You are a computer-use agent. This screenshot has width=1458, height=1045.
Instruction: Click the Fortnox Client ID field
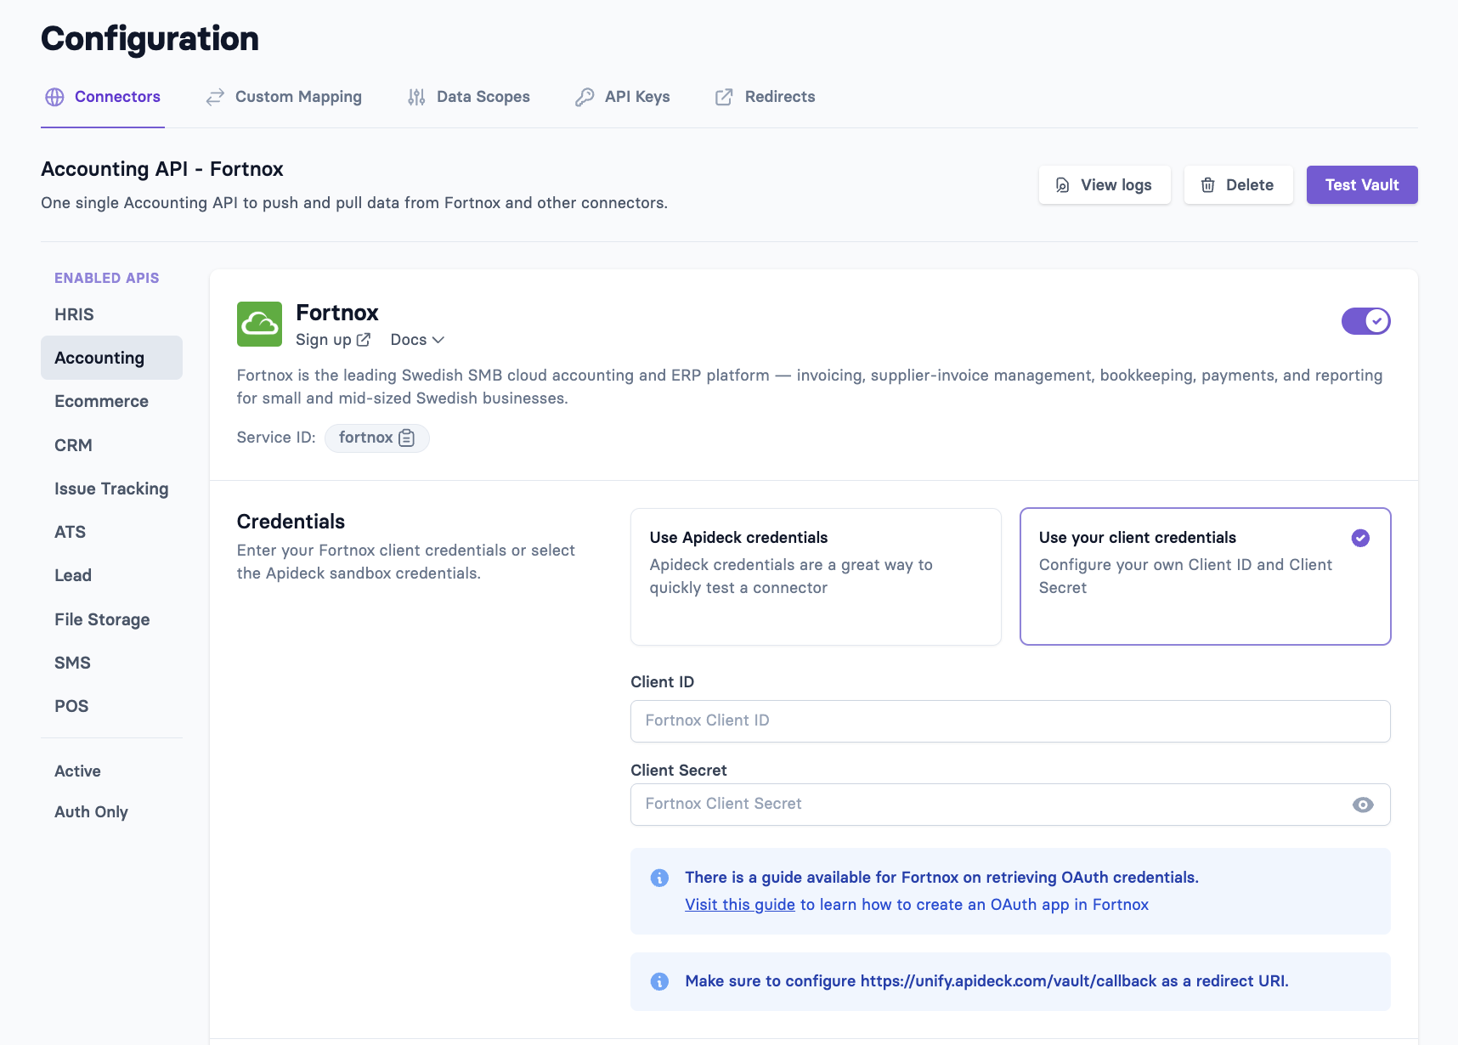[1010, 721]
